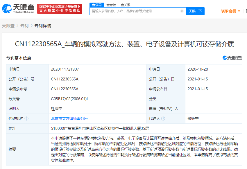Go to 天眼查 breadcrumb home
This screenshot has height=169, width=247.
tap(8, 26)
